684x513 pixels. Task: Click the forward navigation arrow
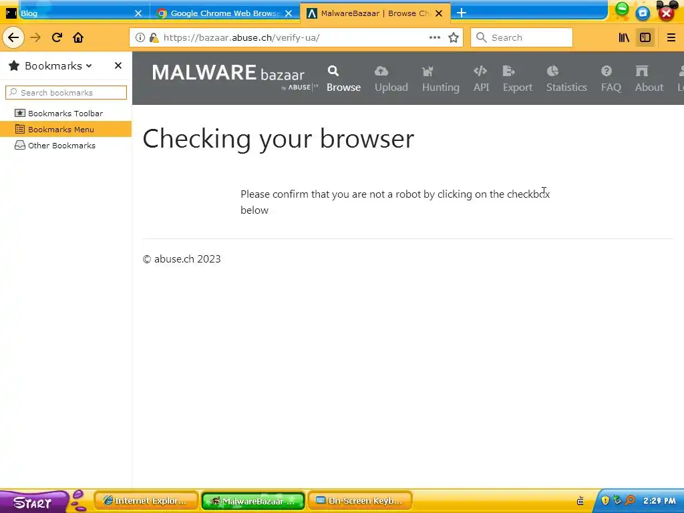pos(35,37)
